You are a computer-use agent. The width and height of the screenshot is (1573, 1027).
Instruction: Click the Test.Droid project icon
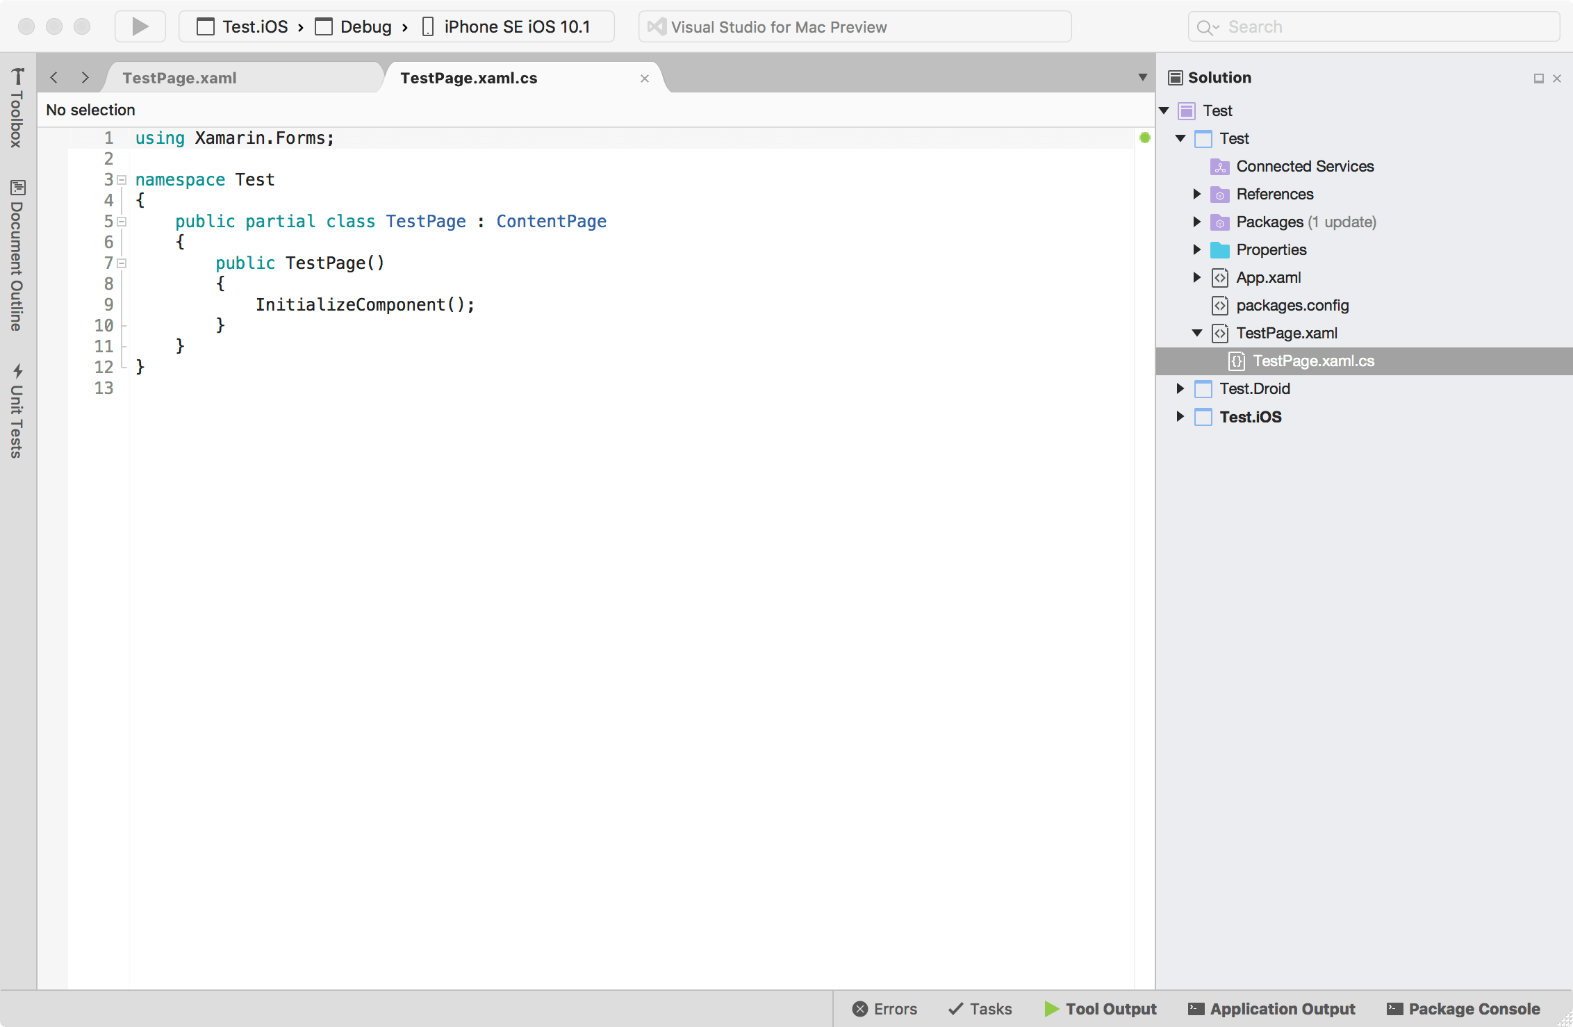(x=1203, y=388)
